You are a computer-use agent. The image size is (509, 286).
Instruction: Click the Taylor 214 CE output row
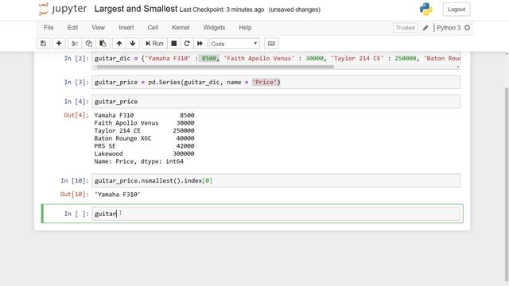coord(144,130)
